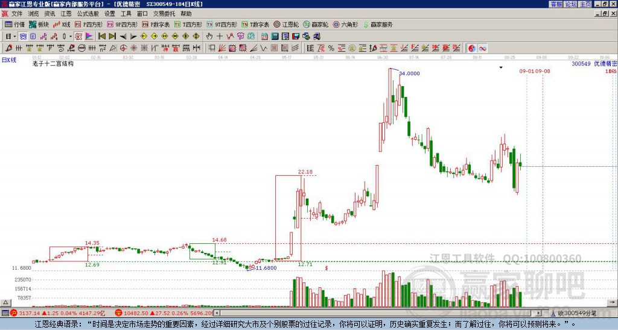The height and width of the screenshot is (330, 618).
Task: Click the 老子十二宫结构 indicator label
Action: tap(53, 63)
